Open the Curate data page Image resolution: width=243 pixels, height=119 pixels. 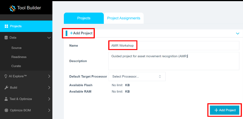16,66
